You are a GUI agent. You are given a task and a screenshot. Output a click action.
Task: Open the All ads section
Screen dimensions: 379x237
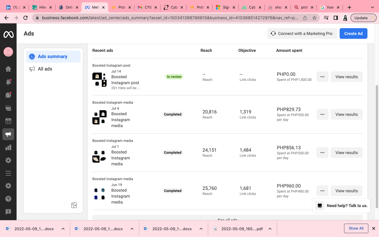[53, 69]
